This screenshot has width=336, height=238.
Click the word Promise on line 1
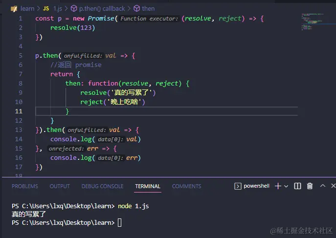click(x=101, y=19)
